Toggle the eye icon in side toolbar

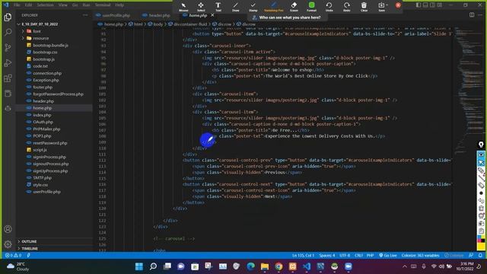point(481,155)
